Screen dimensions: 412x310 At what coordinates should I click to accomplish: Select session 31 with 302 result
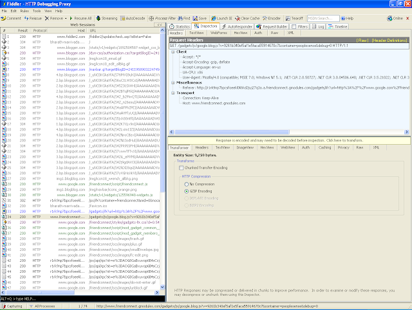pos(80,201)
